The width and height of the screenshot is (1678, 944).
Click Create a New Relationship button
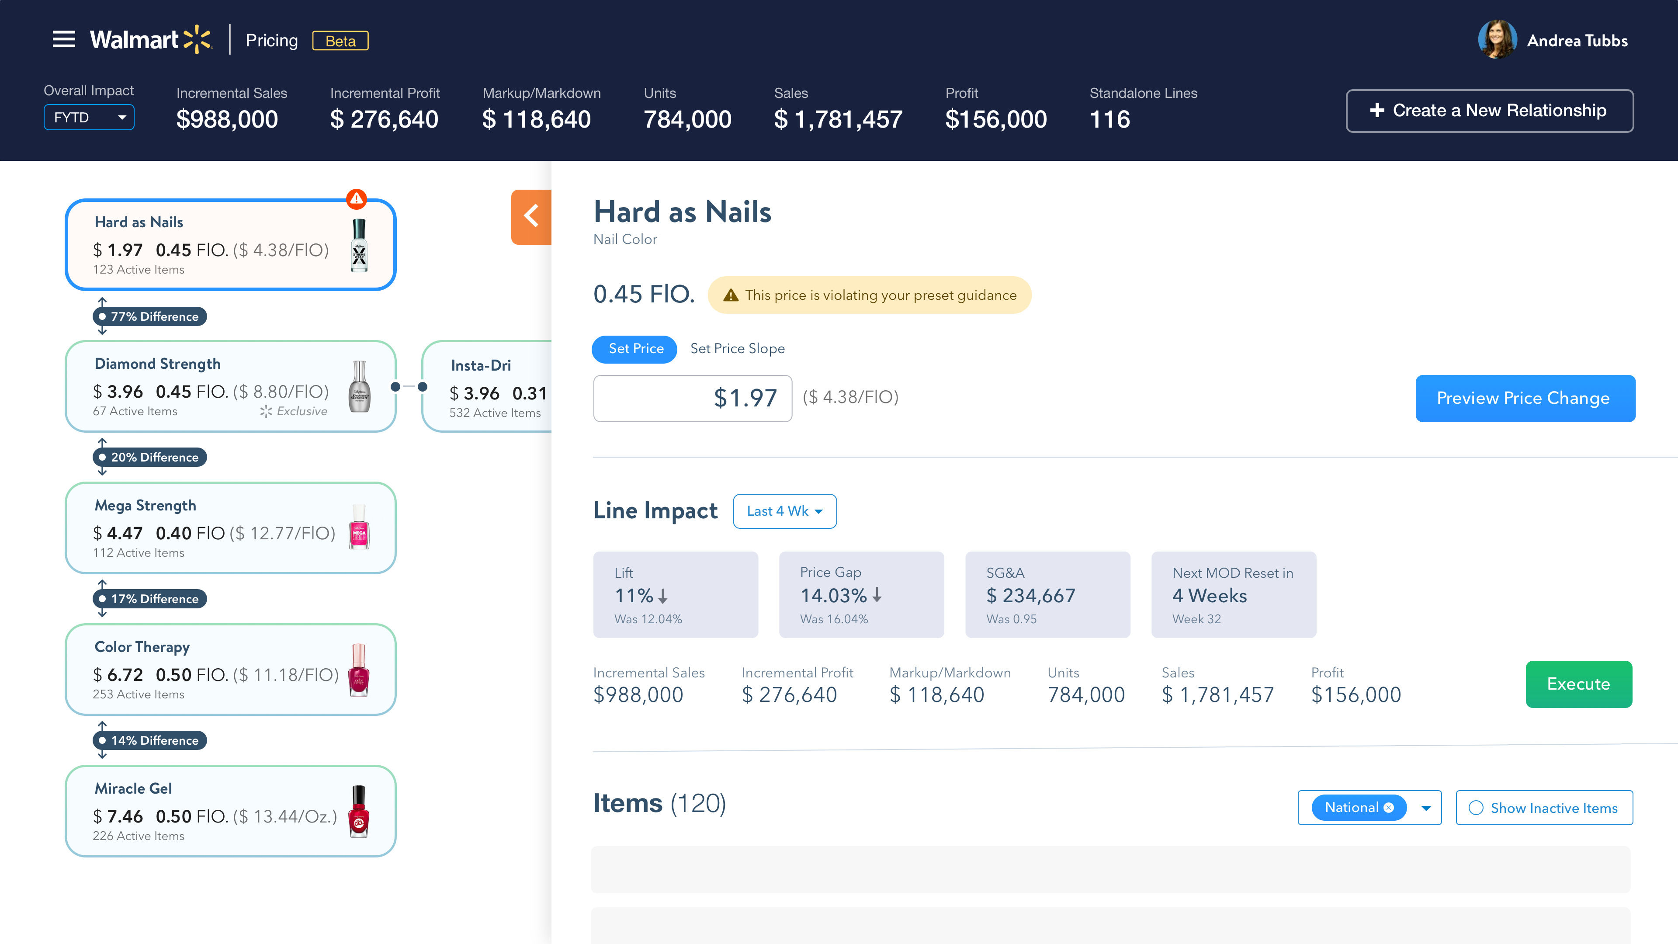[x=1489, y=111]
